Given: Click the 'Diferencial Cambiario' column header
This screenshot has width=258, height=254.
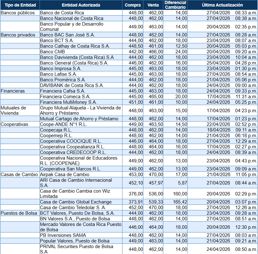Looking at the screenshot, I should click(x=175, y=5).
